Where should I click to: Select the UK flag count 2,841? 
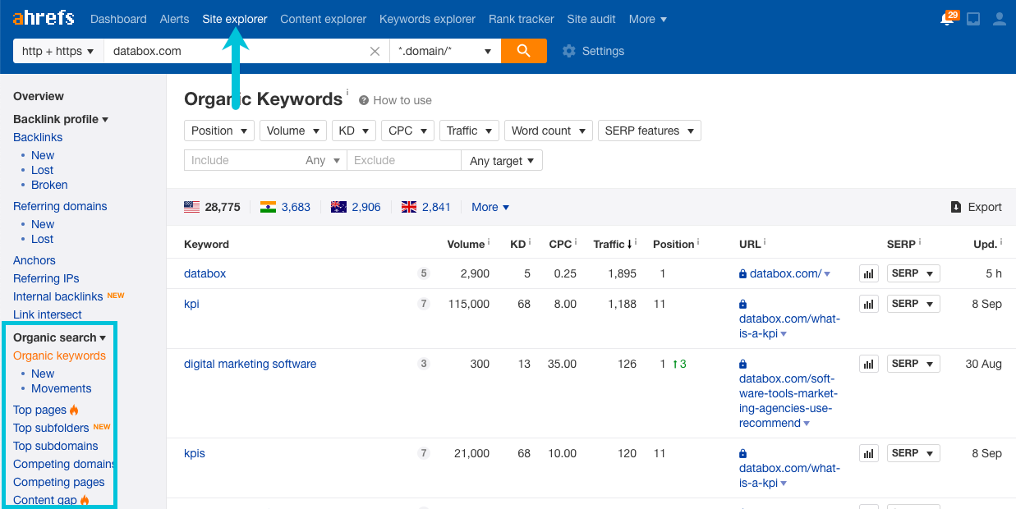pos(426,207)
